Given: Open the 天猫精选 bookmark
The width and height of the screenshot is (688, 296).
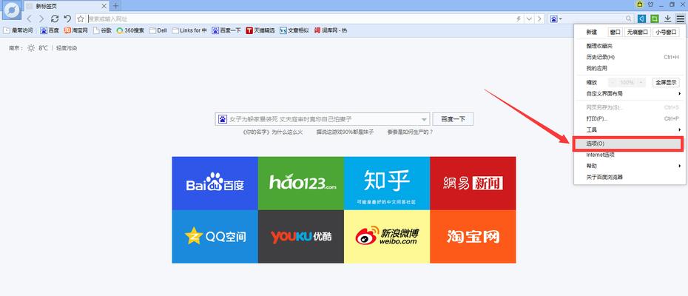Looking at the screenshot, I should (x=260, y=31).
